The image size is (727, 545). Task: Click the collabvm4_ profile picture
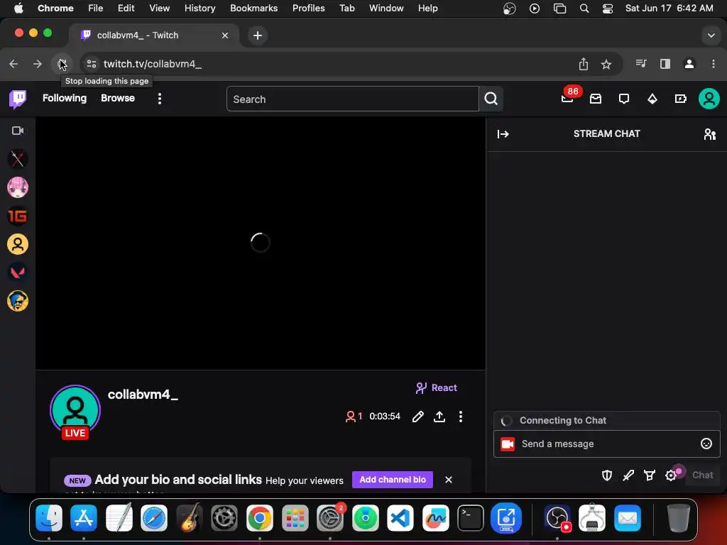(75, 409)
